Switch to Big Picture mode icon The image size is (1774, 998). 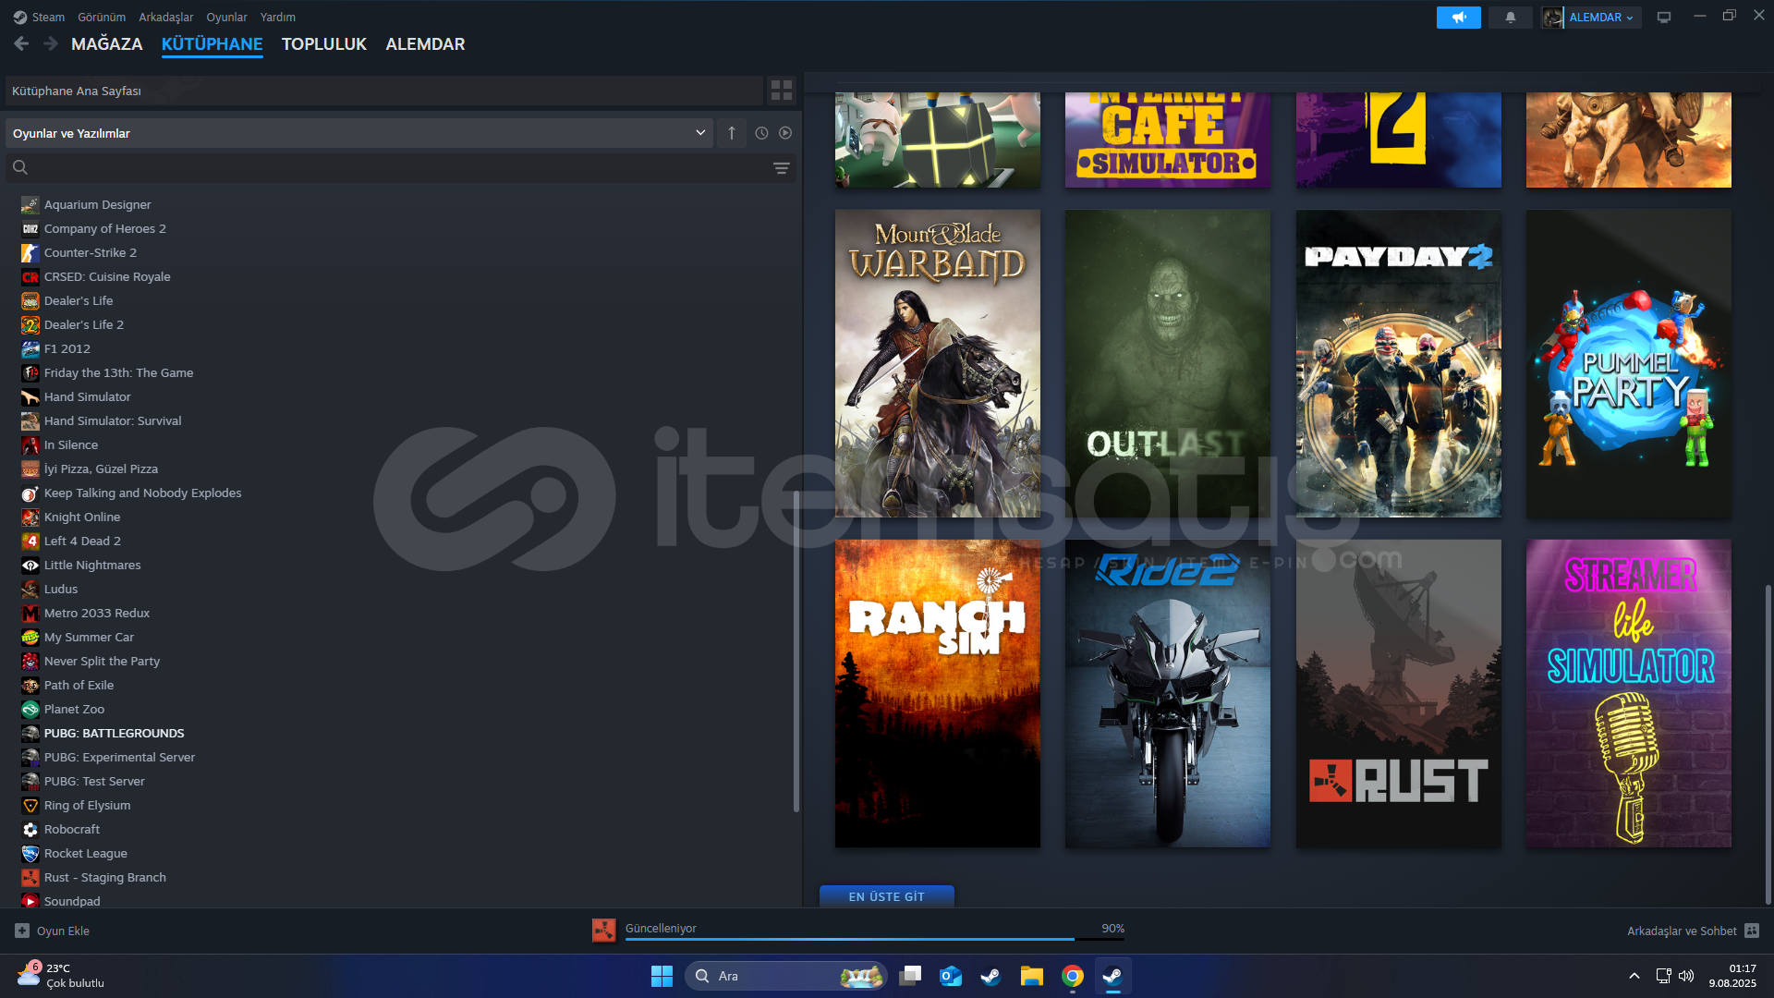[1664, 18]
